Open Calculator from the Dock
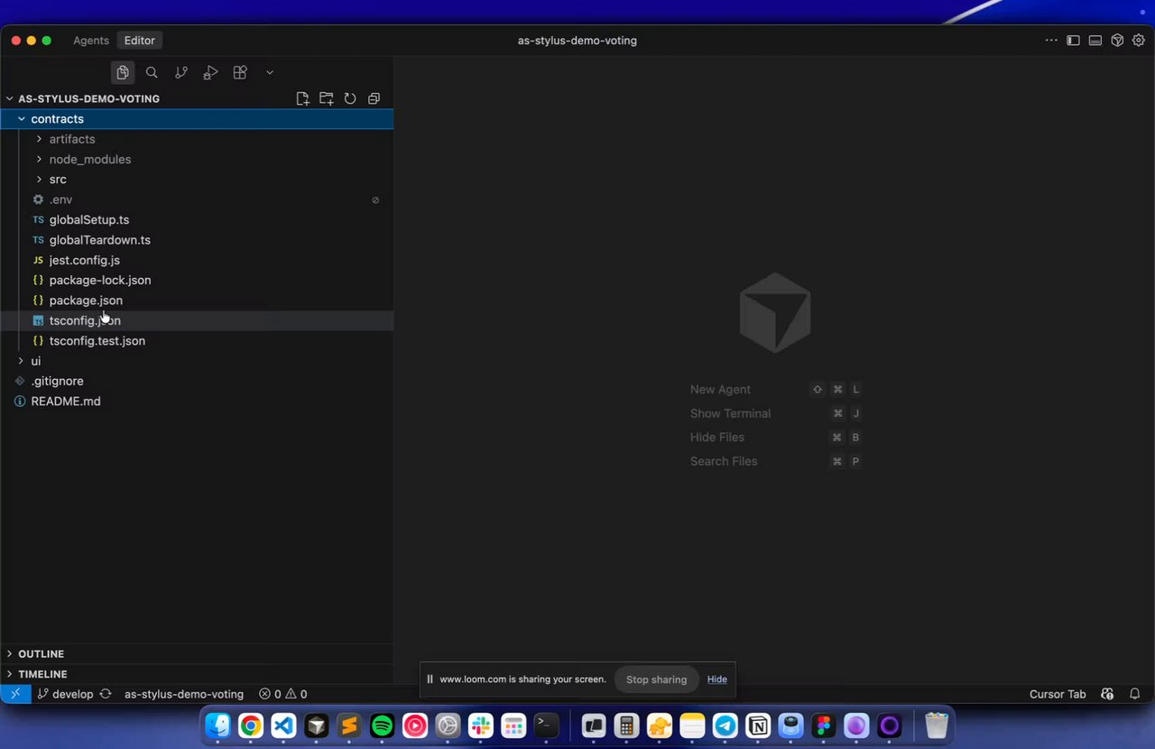The height and width of the screenshot is (749, 1155). tap(626, 726)
